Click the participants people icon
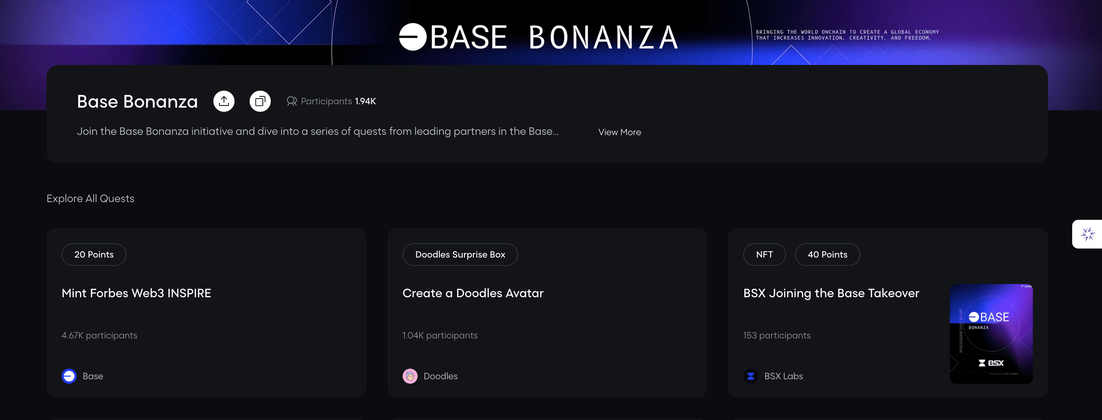 (292, 101)
